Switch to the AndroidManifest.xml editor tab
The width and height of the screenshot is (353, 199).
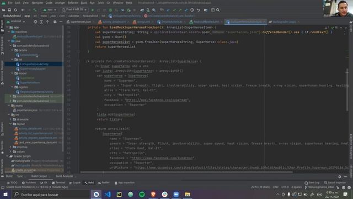(x=205, y=22)
